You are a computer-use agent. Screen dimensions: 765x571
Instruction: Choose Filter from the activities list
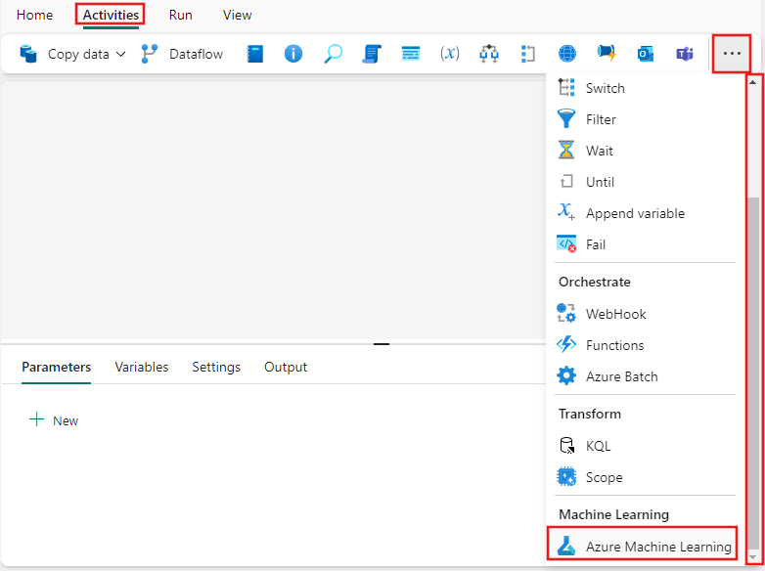point(645,119)
